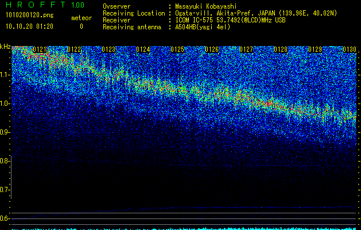This screenshot has width=361, height=230.
Task: Select the 0128 time marker label
Action: pos(281,49)
